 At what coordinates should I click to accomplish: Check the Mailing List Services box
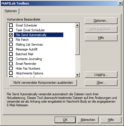tap(11, 45)
